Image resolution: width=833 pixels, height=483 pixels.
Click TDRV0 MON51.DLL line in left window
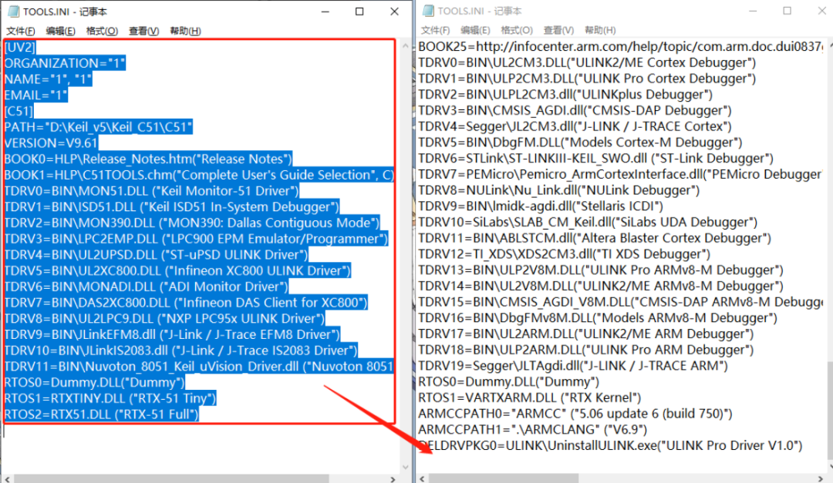tap(151, 190)
